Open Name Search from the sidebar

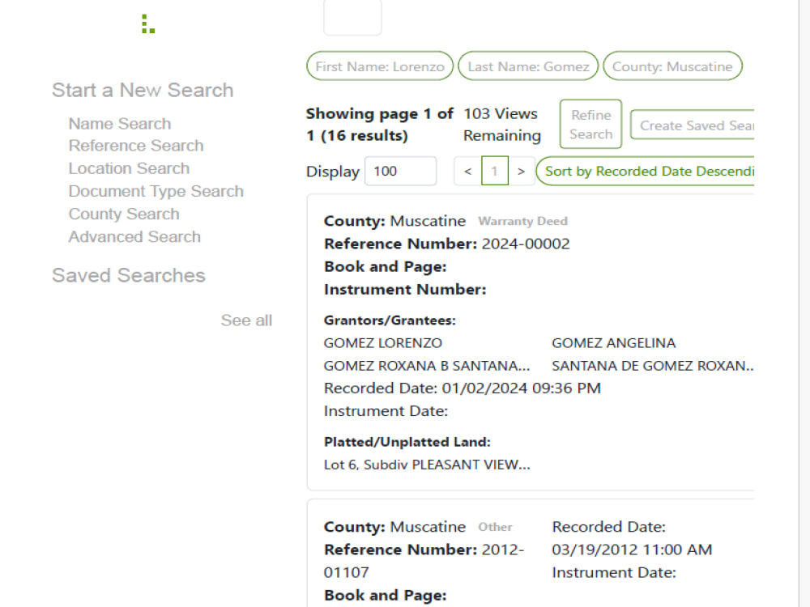click(x=119, y=123)
